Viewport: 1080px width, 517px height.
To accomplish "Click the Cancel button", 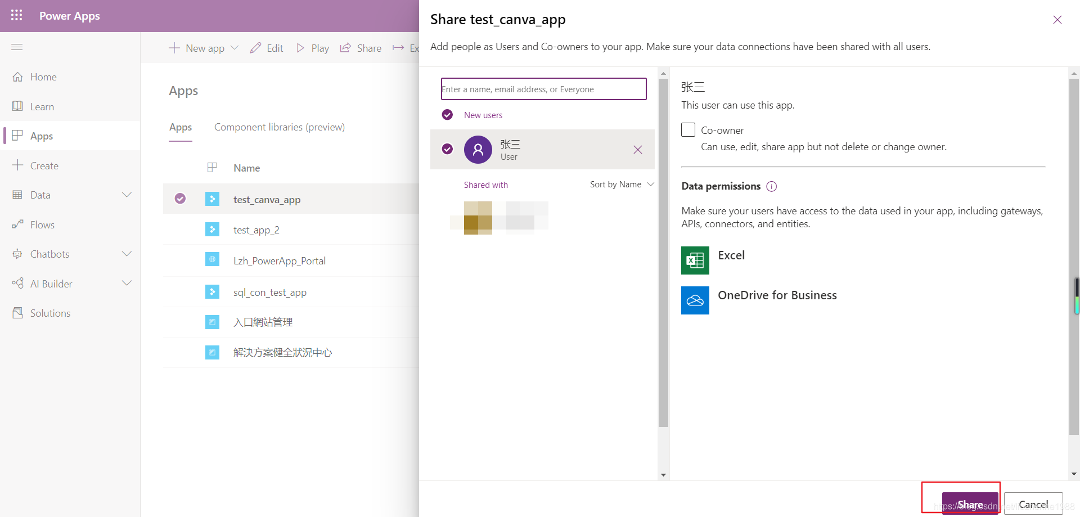I will pyautogui.click(x=1033, y=504).
